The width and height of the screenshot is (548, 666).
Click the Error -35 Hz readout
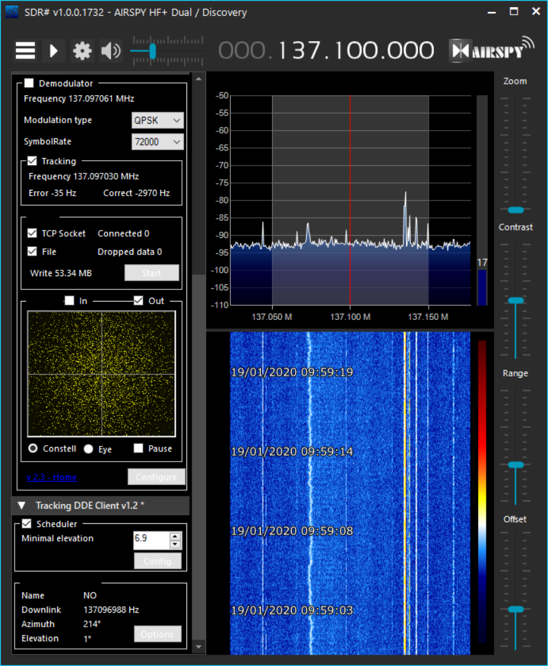(52, 193)
